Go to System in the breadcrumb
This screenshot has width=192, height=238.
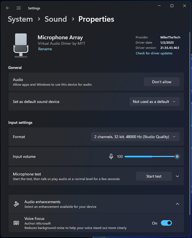20,19
